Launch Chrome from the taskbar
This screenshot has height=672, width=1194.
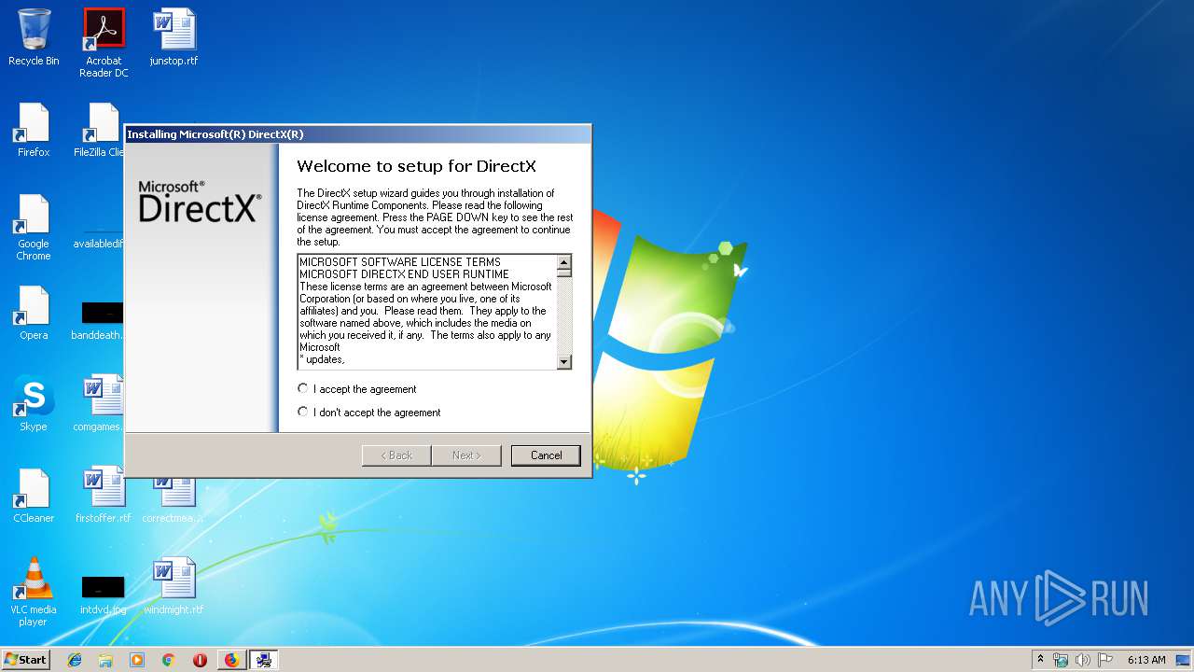click(x=169, y=660)
